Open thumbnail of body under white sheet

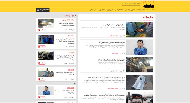coord(140,82)
